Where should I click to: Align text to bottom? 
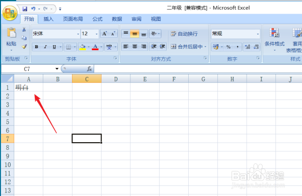pyautogui.click(x=143, y=34)
